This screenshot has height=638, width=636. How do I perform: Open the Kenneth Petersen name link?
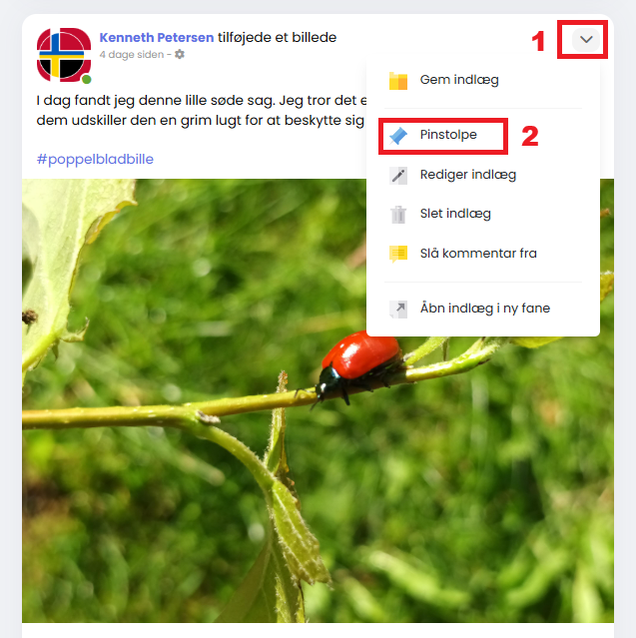click(x=157, y=37)
